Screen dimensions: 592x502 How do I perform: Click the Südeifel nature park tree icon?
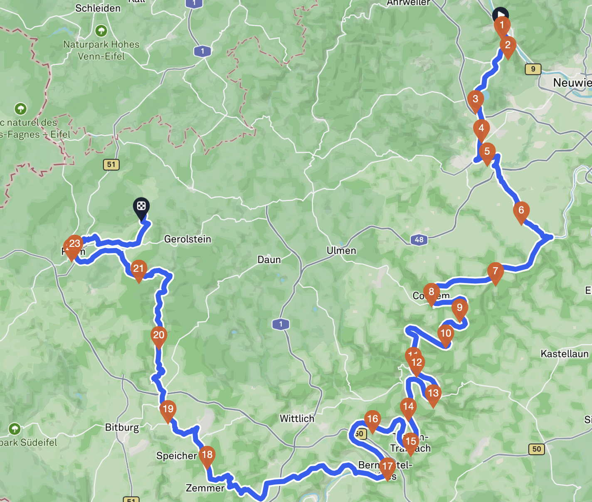pyautogui.click(x=15, y=428)
